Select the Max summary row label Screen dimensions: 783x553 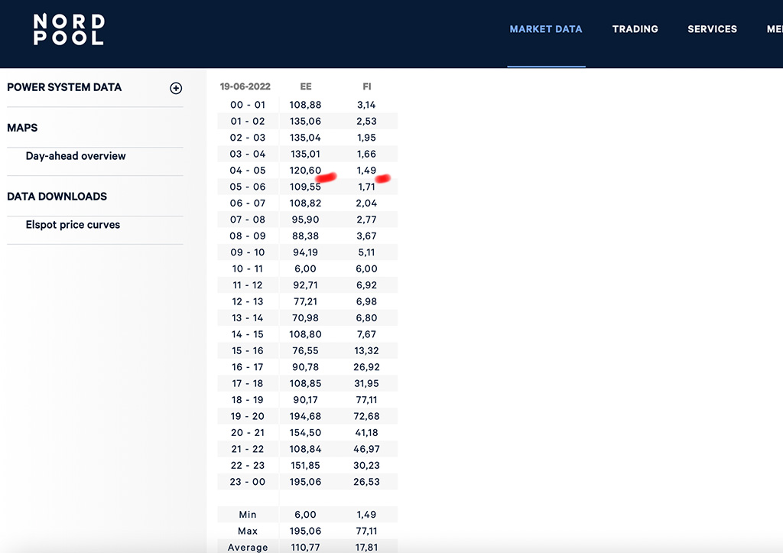click(x=248, y=531)
